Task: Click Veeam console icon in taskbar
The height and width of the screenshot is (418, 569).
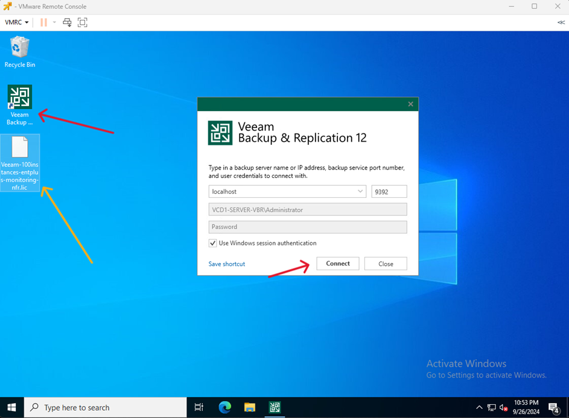Action: tap(275, 408)
